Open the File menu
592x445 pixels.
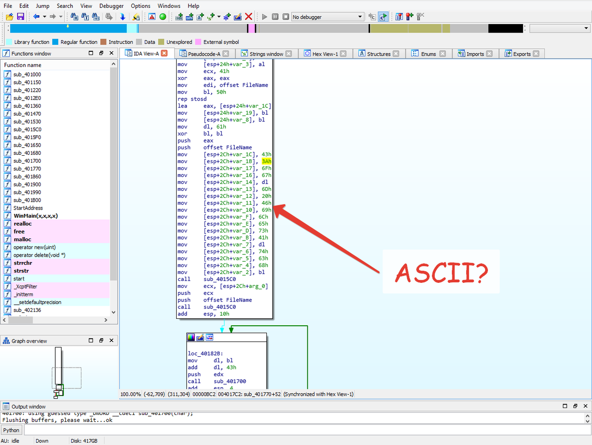[x=8, y=5]
